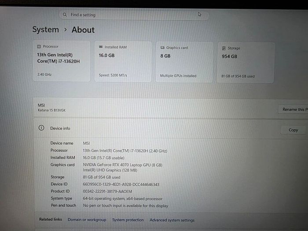Click the Related links label
This screenshot has width=308, height=231.
(50, 219)
